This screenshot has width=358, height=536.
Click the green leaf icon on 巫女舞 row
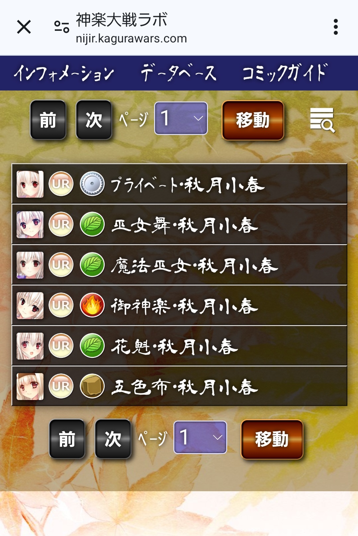(92, 224)
